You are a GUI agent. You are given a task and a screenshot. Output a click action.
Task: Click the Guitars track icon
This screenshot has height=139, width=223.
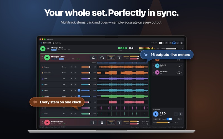[x=42, y=96]
